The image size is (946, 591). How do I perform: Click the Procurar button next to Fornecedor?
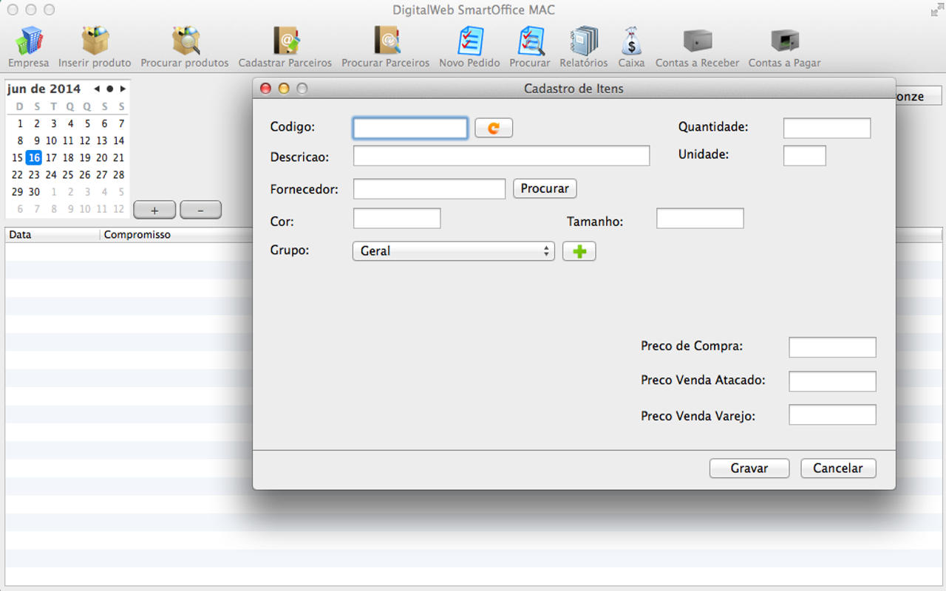point(545,188)
